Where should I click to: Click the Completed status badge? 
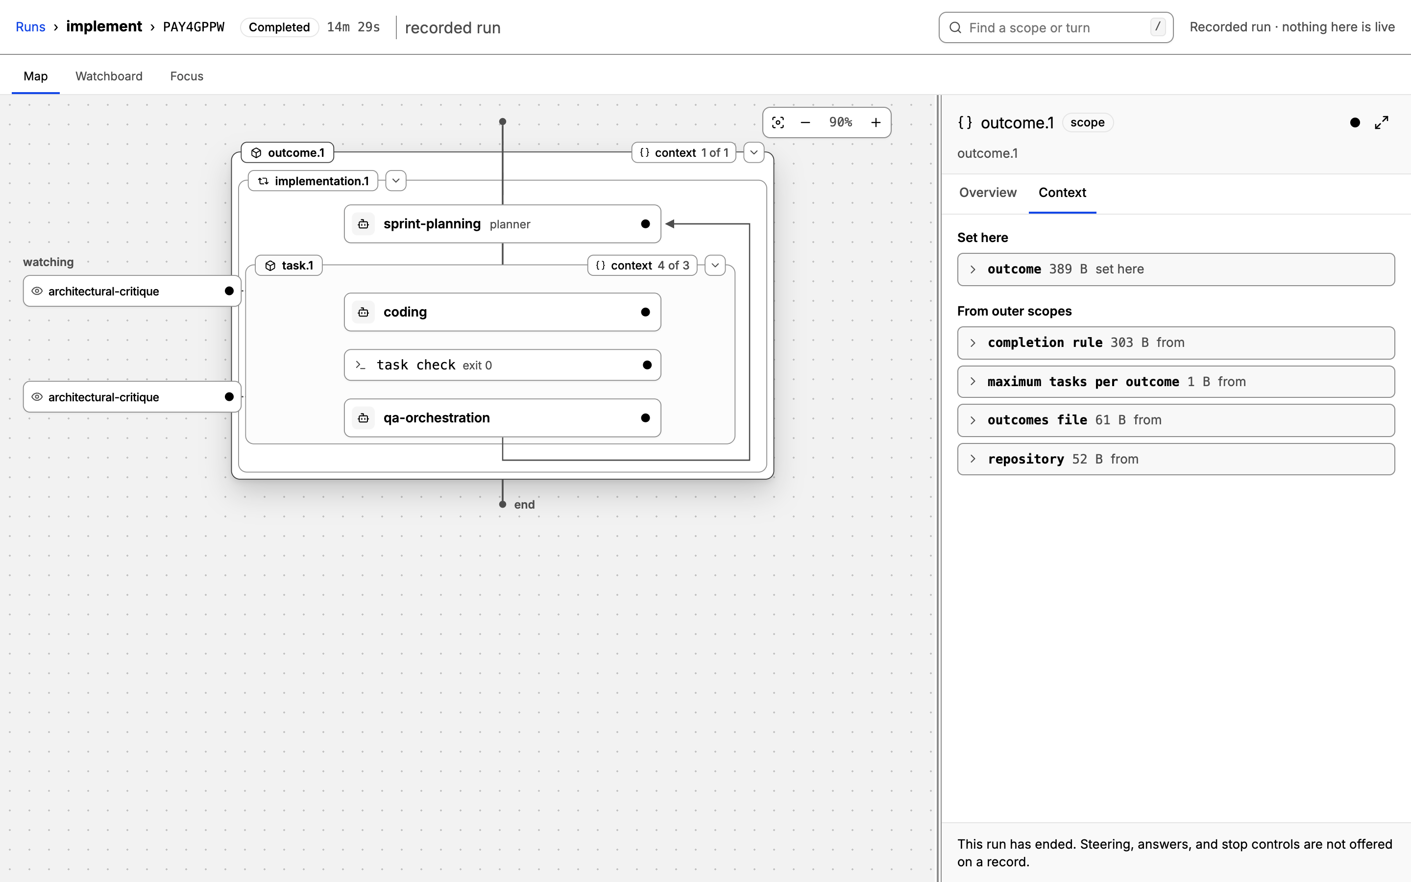tap(279, 27)
